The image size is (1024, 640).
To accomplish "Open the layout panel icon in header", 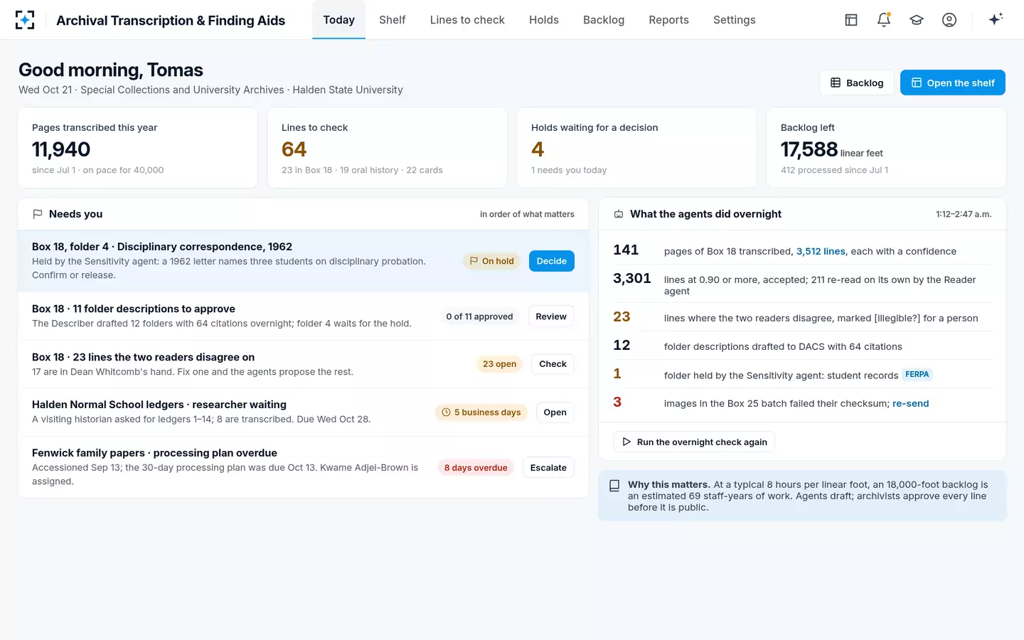I will (851, 20).
